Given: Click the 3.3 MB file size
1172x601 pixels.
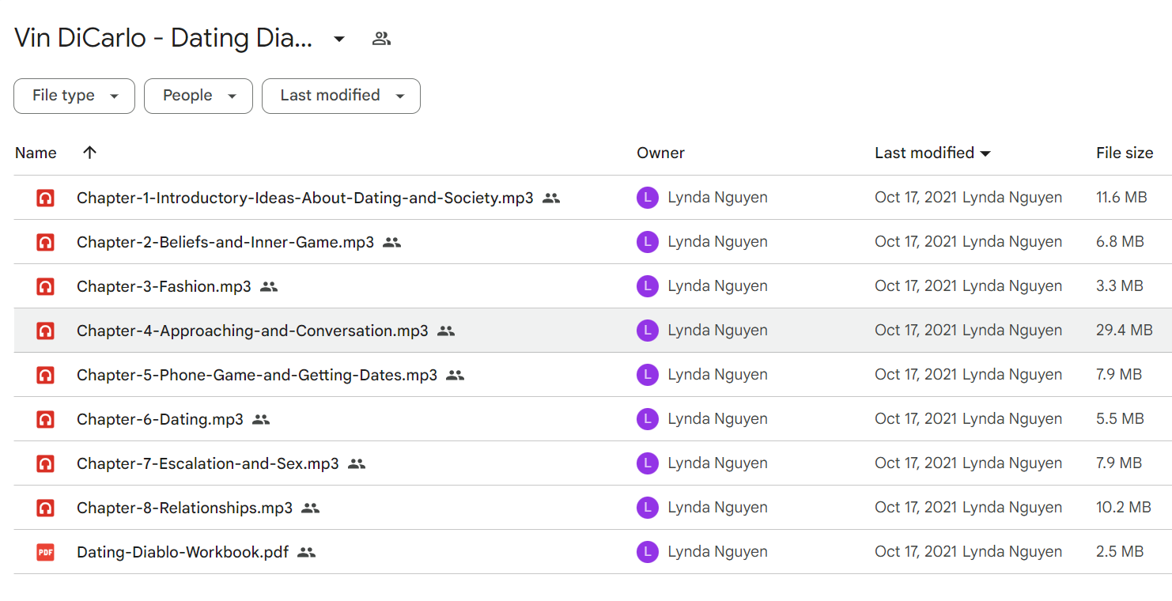Looking at the screenshot, I should pyautogui.click(x=1120, y=286).
